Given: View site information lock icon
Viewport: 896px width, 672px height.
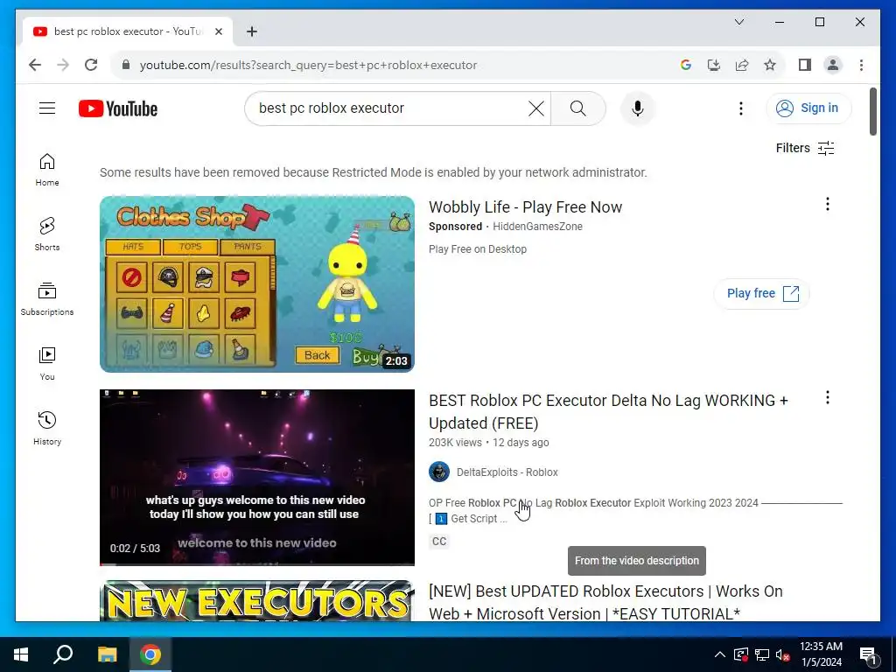Looking at the screenshot, I should [126, 65].
